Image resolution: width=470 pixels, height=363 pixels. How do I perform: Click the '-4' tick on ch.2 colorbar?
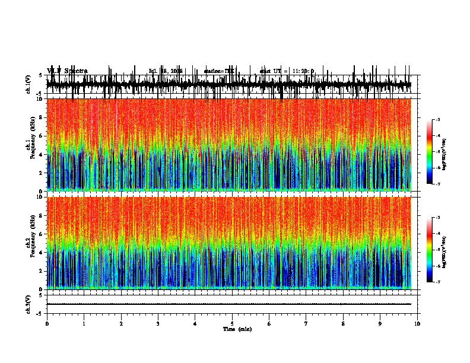pos(437,234)
